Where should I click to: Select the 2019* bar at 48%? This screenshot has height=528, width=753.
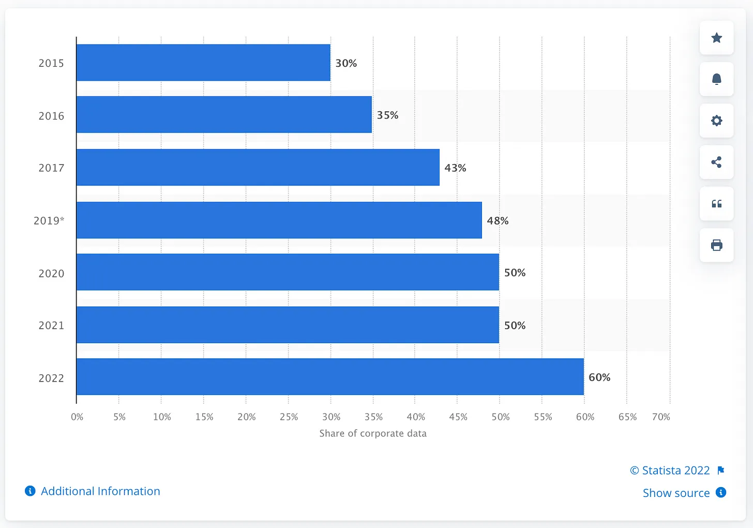[x=279, y=220]
